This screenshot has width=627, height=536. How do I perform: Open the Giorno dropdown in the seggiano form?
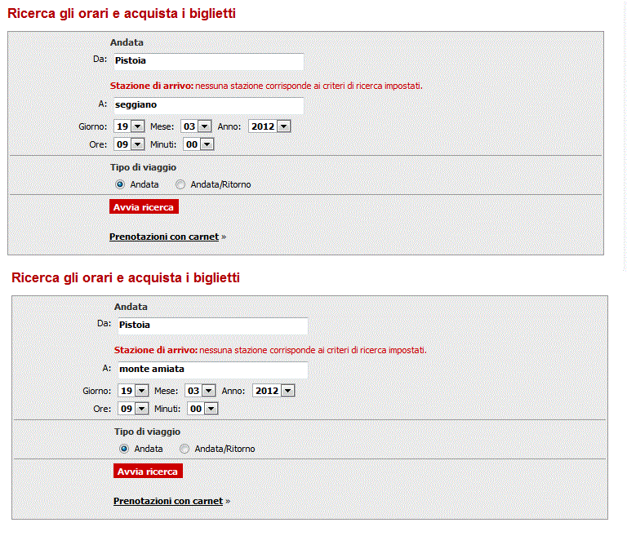(x=129, y=126)
